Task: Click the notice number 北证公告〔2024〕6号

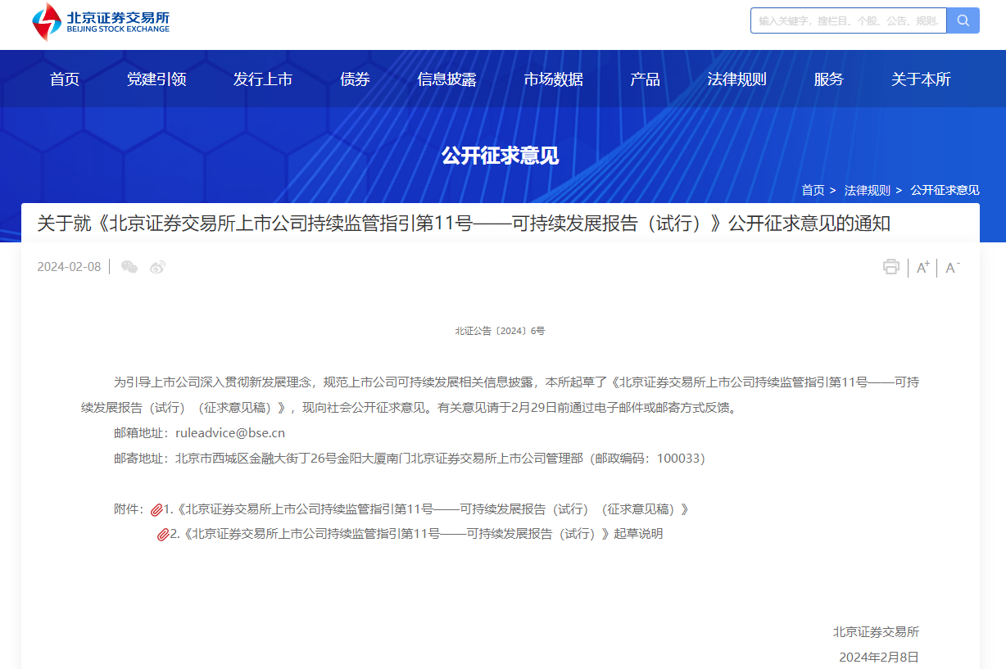Action: tap(500, 332)
